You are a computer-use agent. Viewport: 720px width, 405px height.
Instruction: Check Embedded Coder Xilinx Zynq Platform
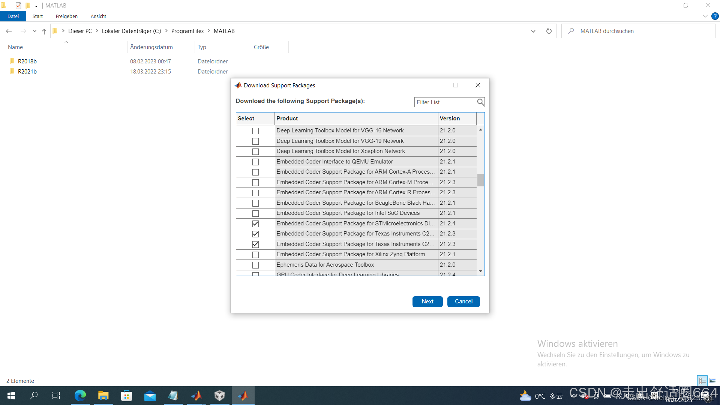[255, 255]
